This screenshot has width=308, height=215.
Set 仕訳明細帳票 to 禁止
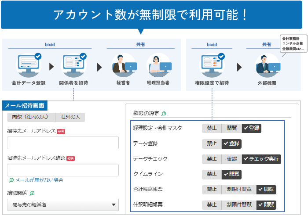click(212, 205)
